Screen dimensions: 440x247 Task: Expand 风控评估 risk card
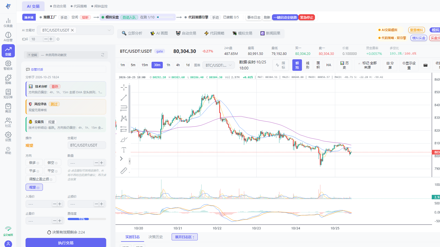66,107
